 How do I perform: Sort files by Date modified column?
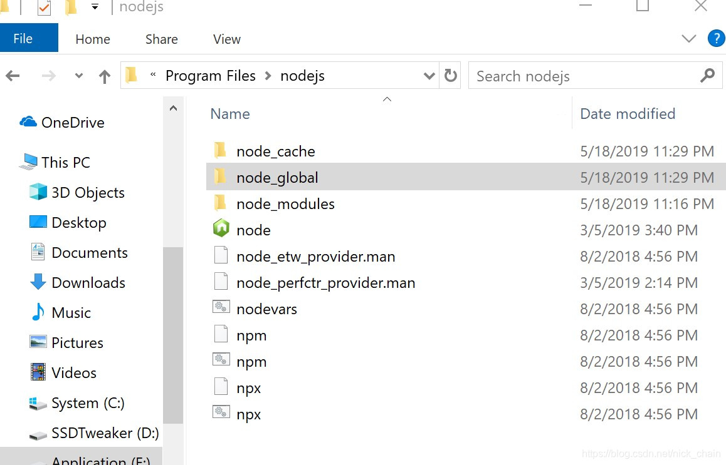coord(628,114)
